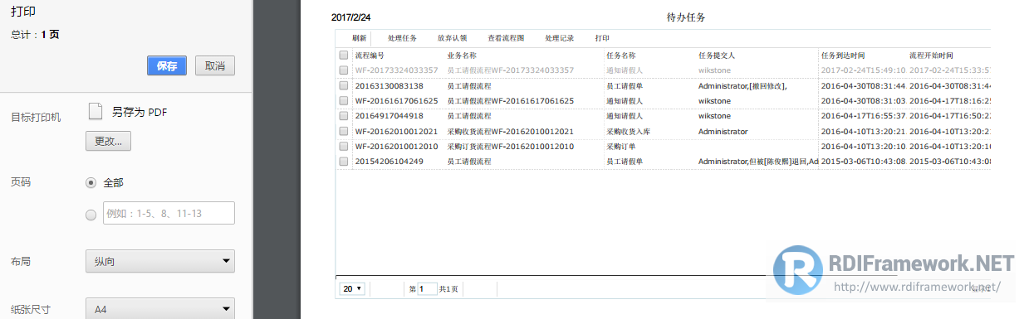Check the row WF-20173324033357 checkbox
The height and width of the screenshot is (319, 1024).
344,70
